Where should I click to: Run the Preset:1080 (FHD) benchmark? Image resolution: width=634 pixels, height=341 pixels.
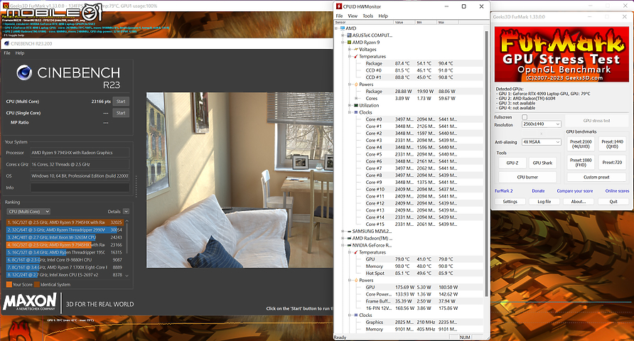coord(581,163)
